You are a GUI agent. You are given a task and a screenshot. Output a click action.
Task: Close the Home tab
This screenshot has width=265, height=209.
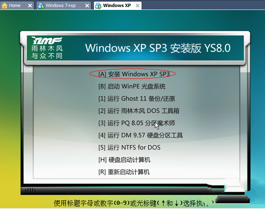pyautogui.click(x=30, y=6)
